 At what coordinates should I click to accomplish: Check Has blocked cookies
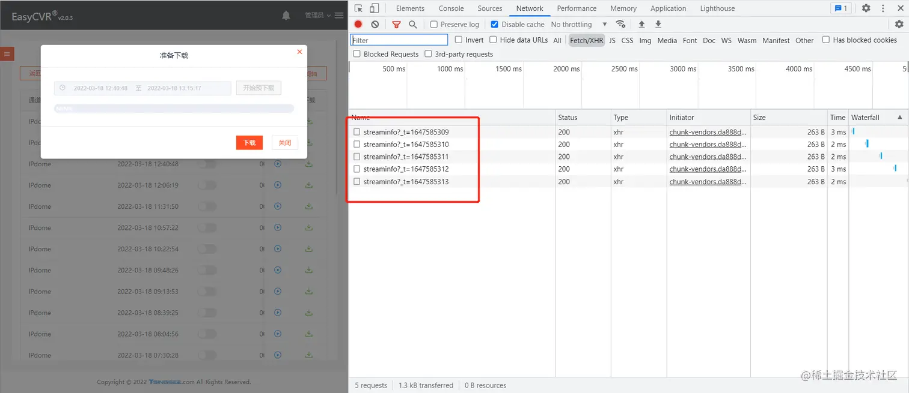coord(826,40)
